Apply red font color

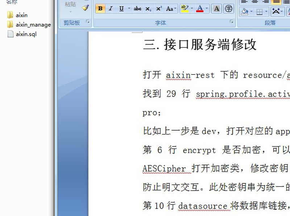199,9
